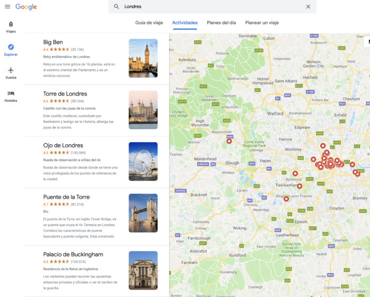The width and height of the screenshot is (370, 297).
Task: Click the Puente de la Torre photo
Action: 143,213
